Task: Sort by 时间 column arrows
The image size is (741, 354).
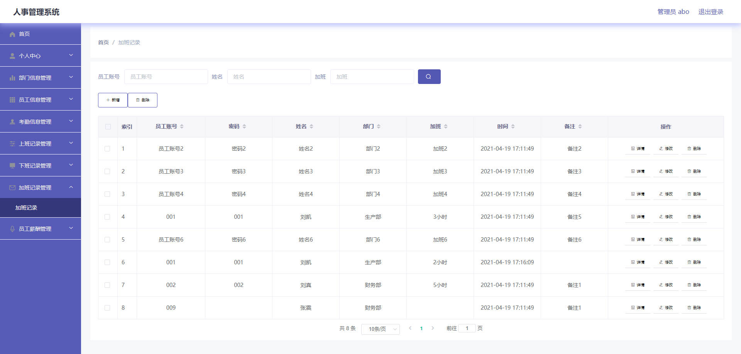Action: [513, 126]
